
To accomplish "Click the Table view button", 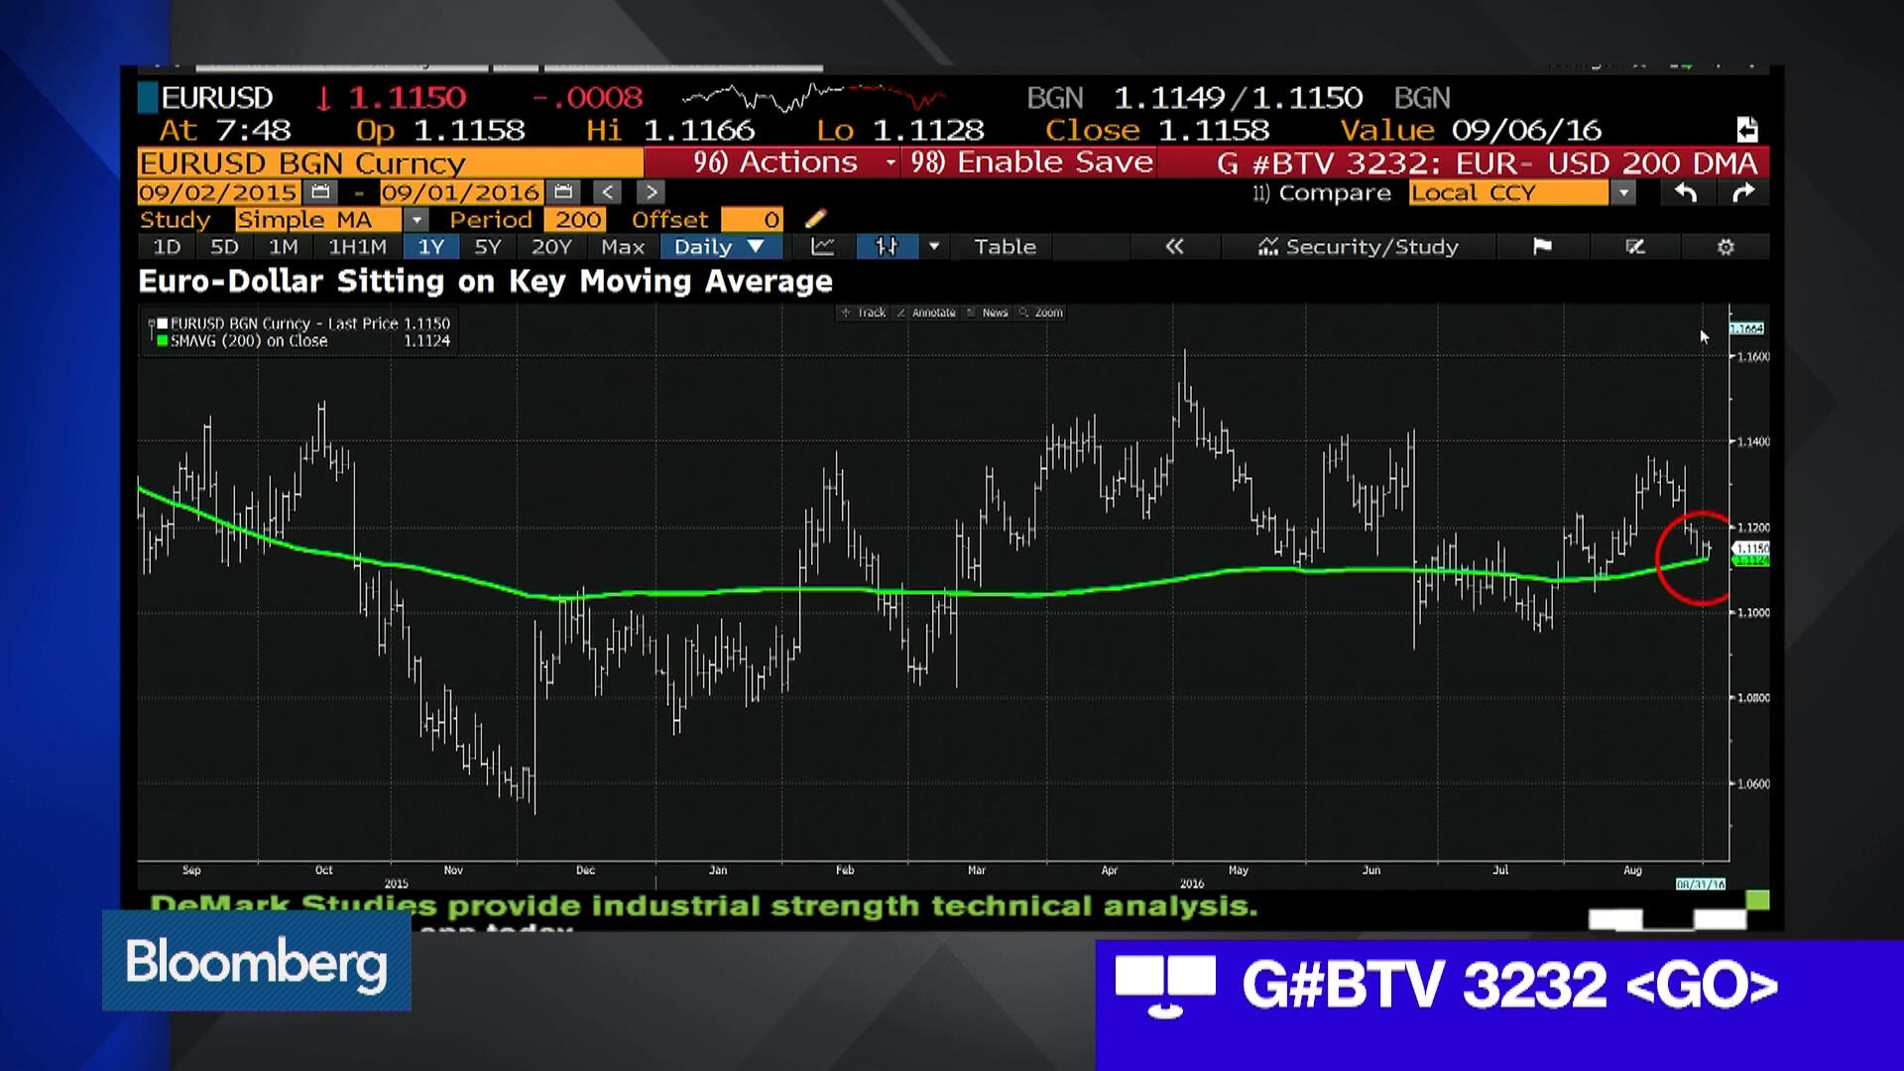I will (1005, 247).
